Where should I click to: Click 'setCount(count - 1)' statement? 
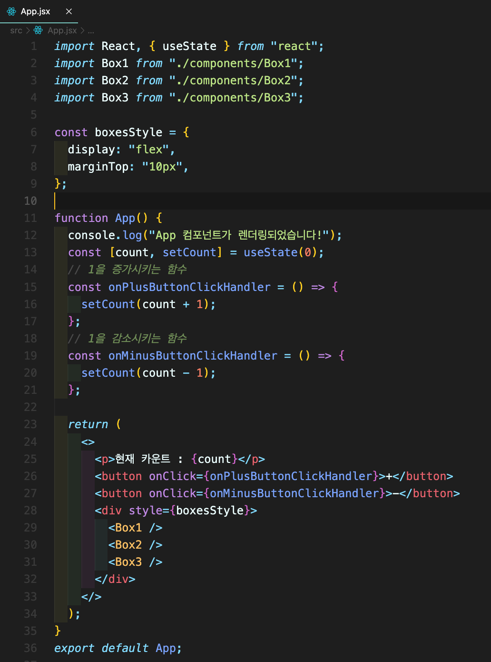pos(148,373)
